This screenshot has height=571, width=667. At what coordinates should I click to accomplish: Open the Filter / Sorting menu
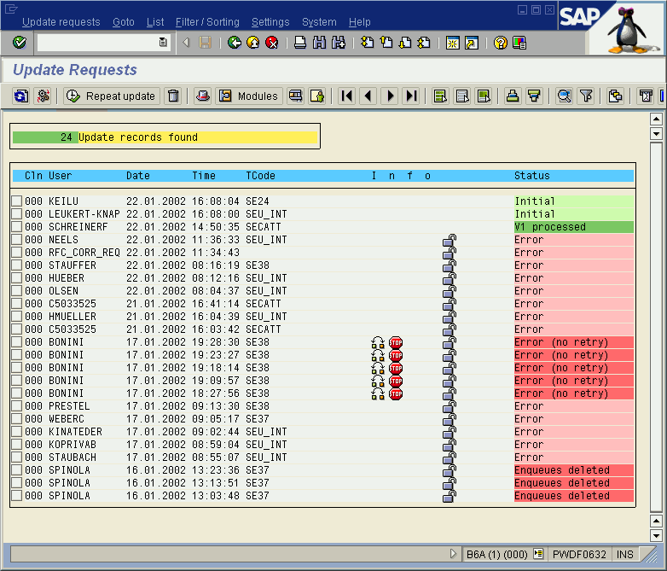coord(208,22)
